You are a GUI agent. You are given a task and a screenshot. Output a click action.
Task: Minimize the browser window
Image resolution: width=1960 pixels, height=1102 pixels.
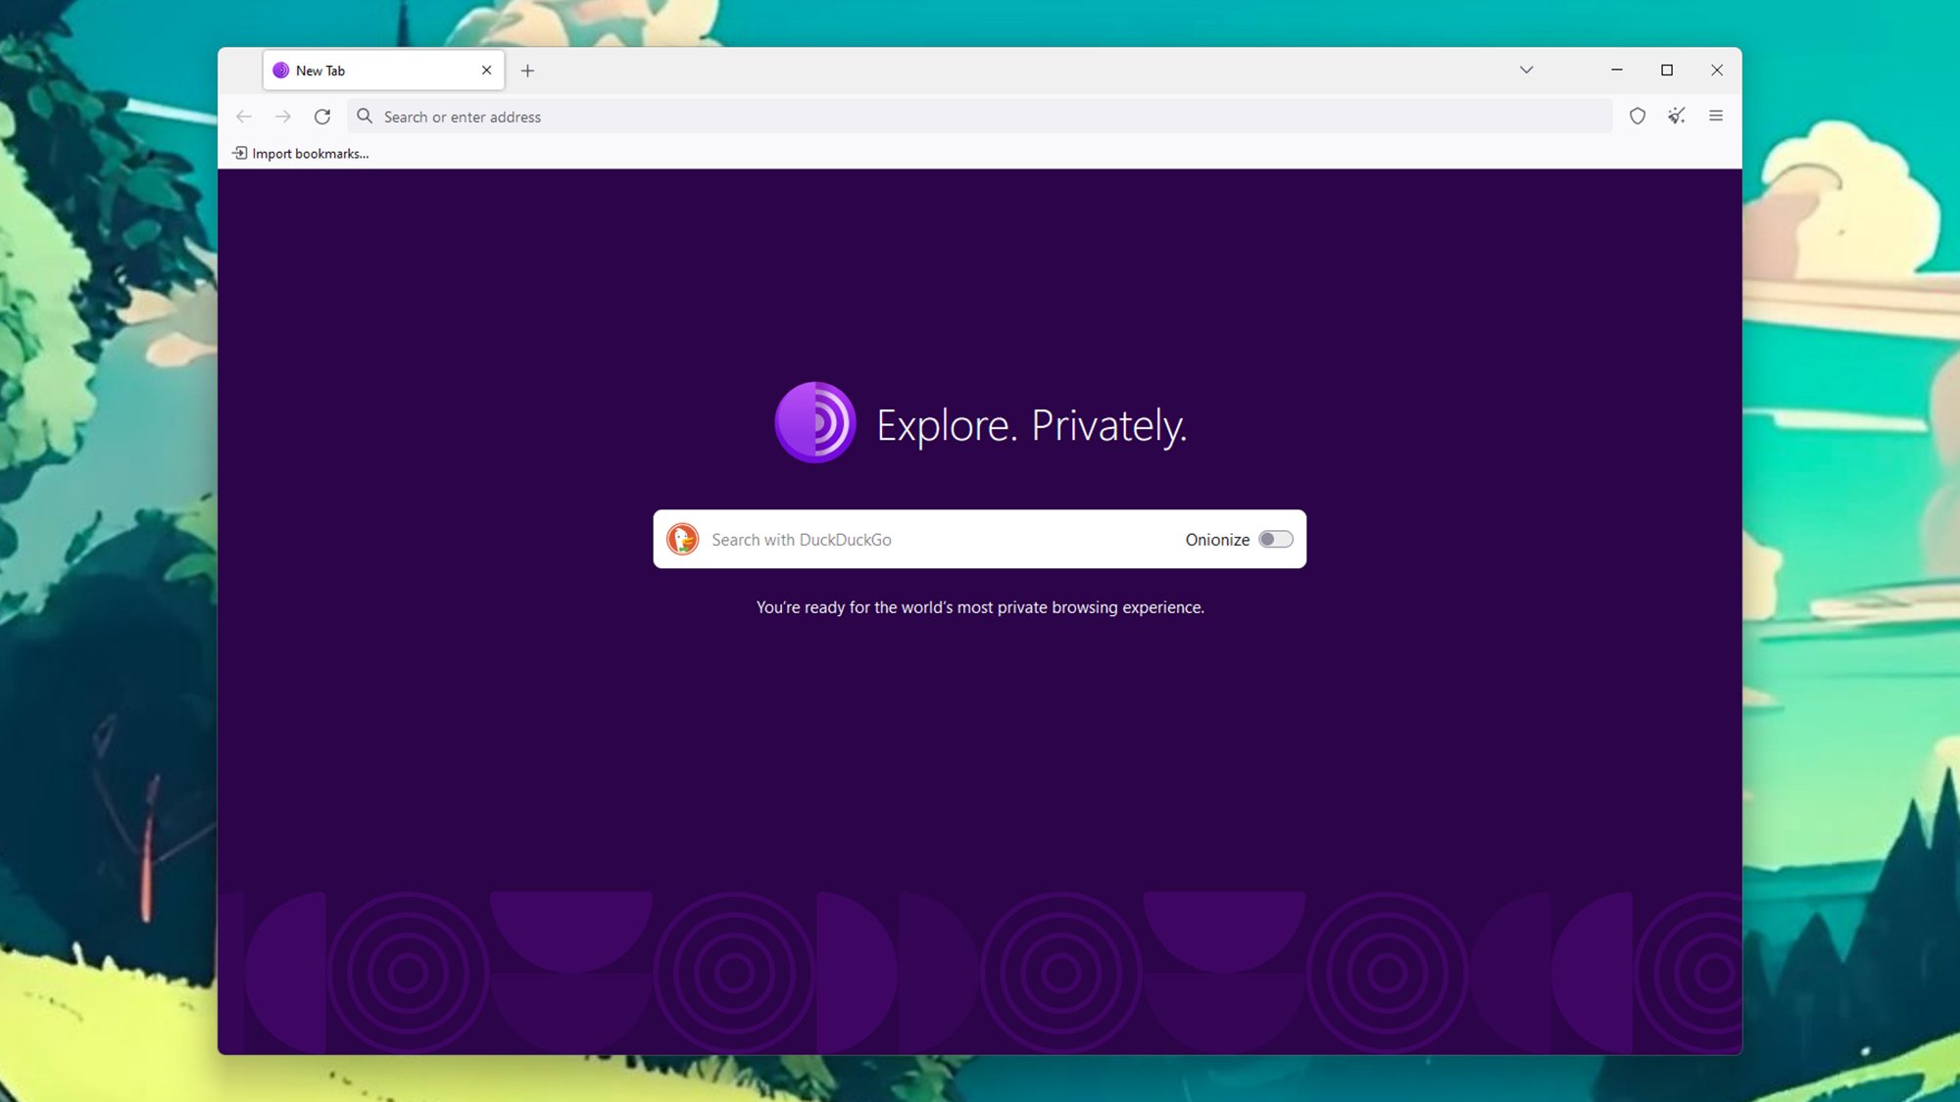point(1616,71)
